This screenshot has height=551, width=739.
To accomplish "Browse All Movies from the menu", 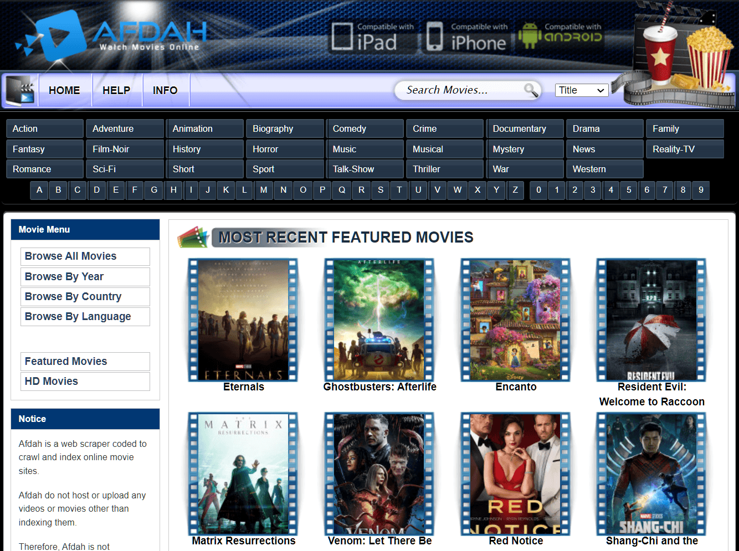I will (x=85, y=256).
